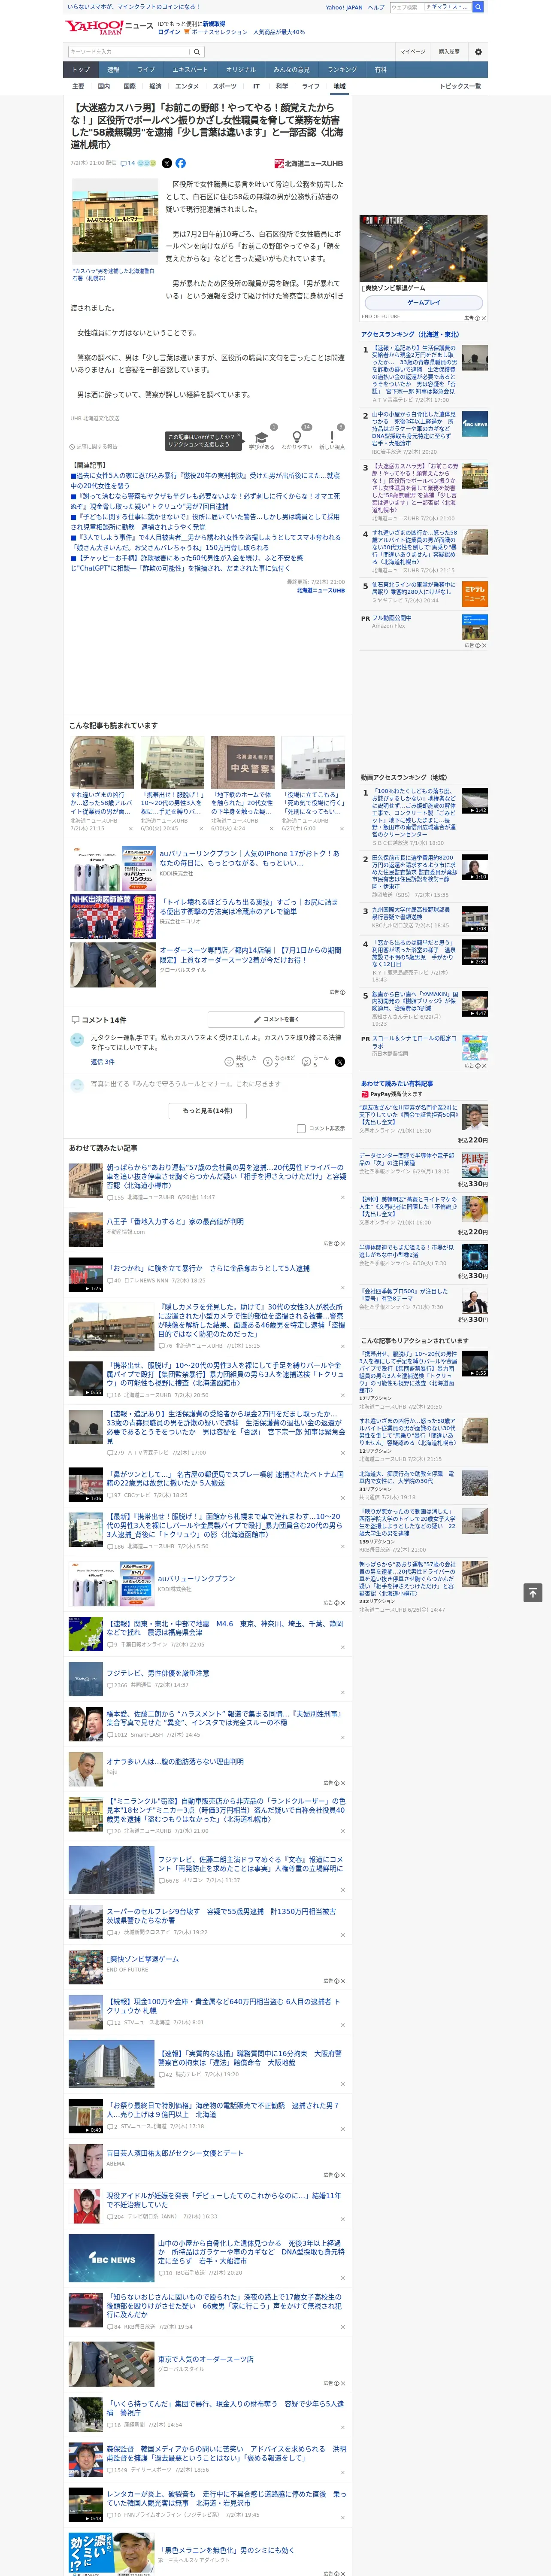Select the トップ tab

tap(81, 70)
